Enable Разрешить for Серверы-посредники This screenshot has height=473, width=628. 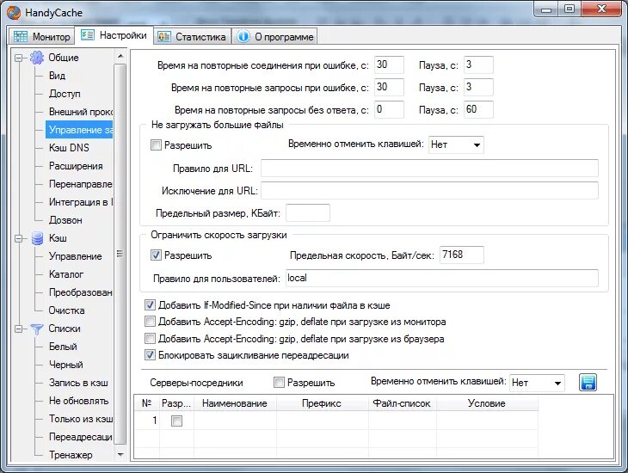pyautogui.click(x=279, y=383)
